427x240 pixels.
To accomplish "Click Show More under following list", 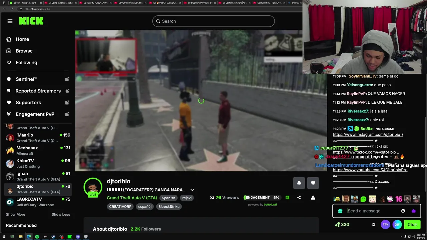I will (15, 215).
